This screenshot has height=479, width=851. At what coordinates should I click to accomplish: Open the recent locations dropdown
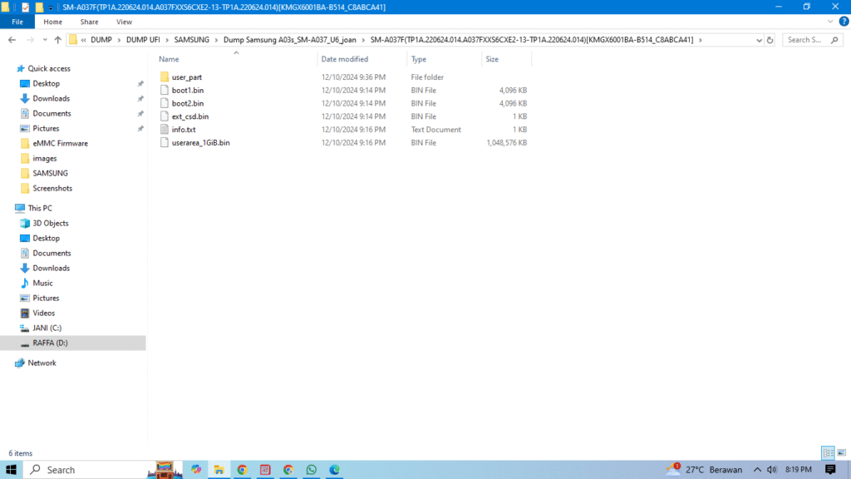coord(45,40)
